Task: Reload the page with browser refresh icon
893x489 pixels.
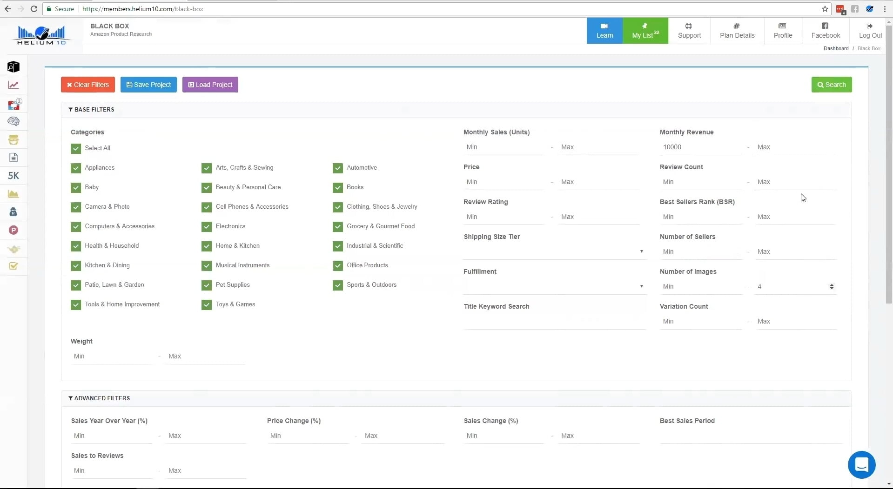Action: point(34,9)
